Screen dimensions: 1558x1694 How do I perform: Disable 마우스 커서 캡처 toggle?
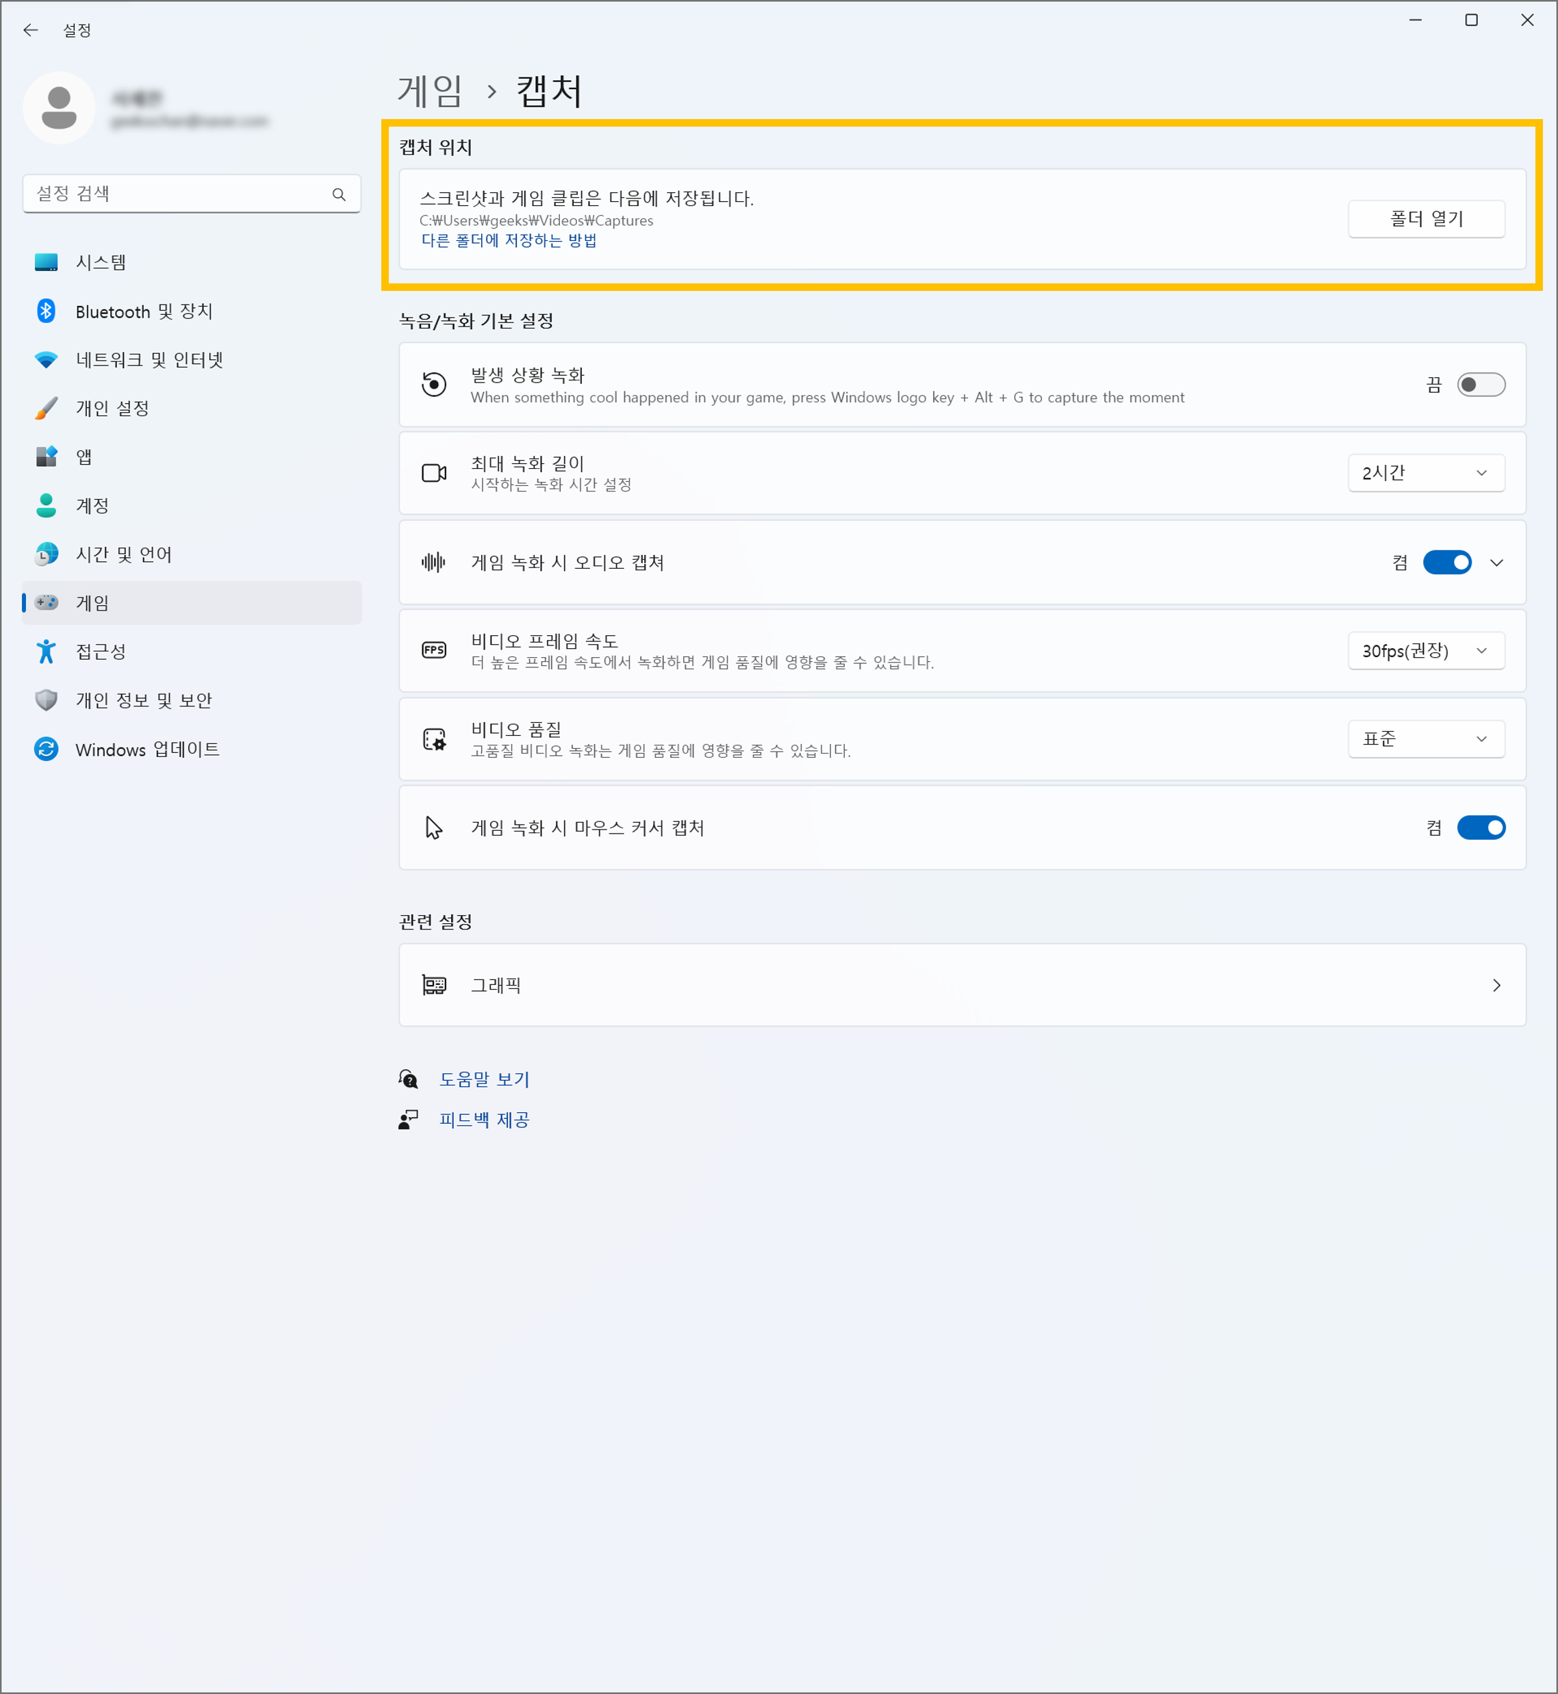click(1481, 827)
